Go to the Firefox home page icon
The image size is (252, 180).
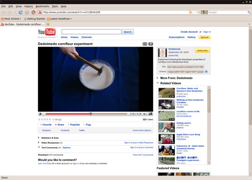pyautogui.click(x=34, y=12)
